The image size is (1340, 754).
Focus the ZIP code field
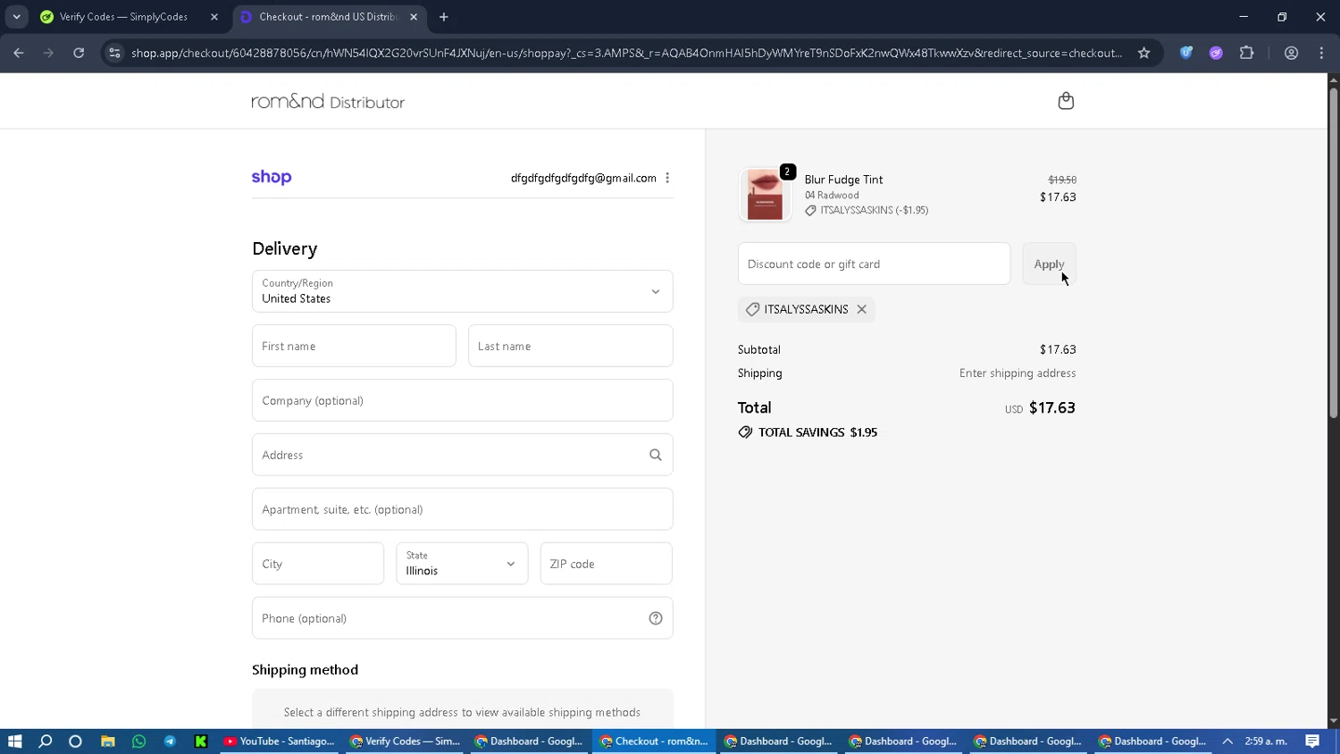coord(607,564)
